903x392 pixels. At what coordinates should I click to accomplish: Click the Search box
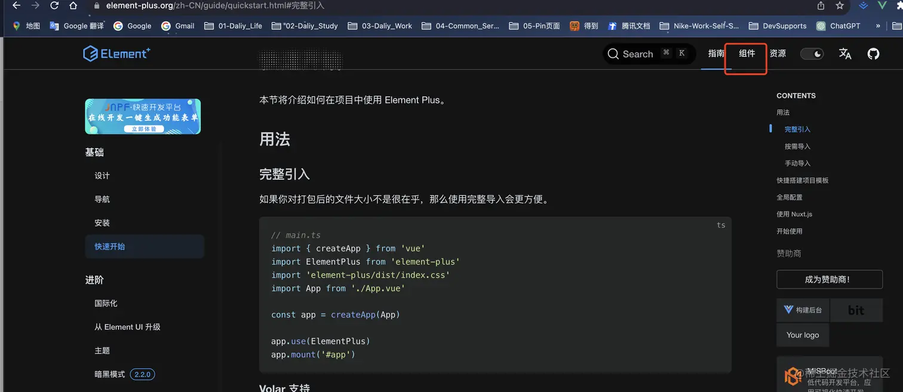coord(649,54)
